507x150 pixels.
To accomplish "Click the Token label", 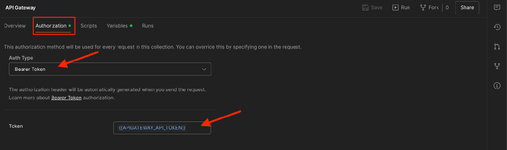I will [16, 126].
